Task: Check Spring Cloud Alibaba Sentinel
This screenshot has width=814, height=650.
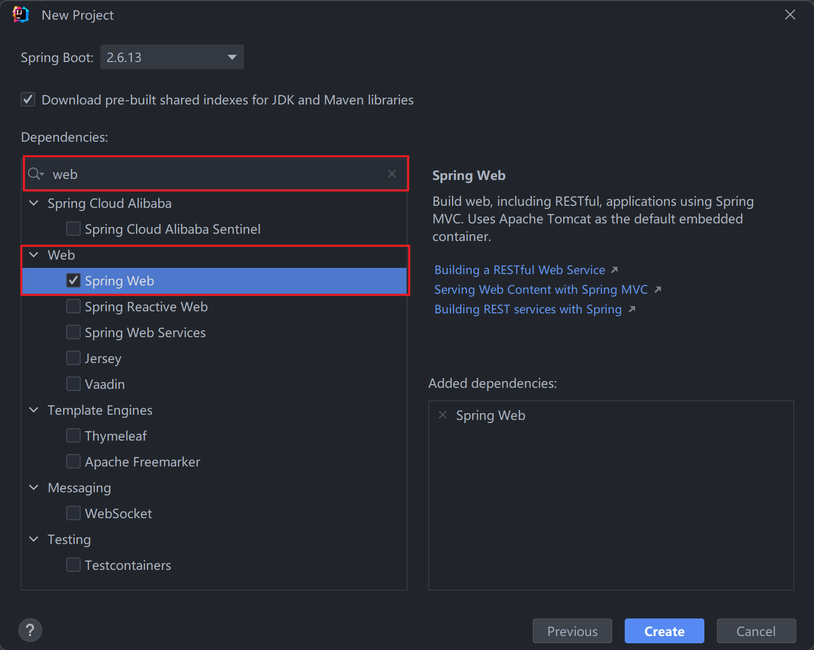Action: point(73,229)
